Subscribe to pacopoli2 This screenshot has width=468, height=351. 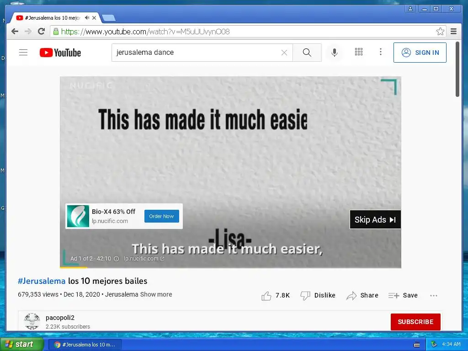(415, 322)
